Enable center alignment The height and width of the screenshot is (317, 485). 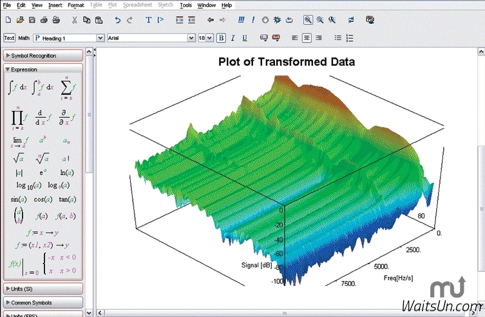[307, 38]
